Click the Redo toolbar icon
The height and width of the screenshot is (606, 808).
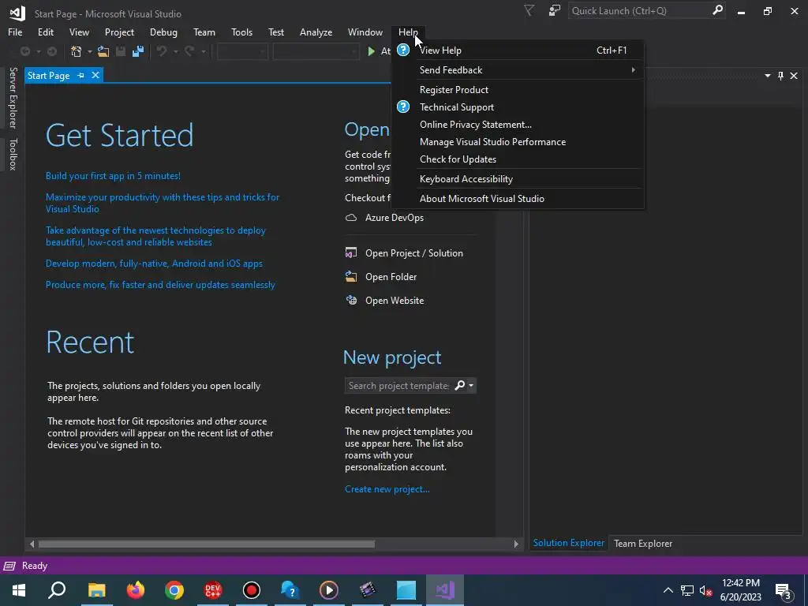point(189,51)
